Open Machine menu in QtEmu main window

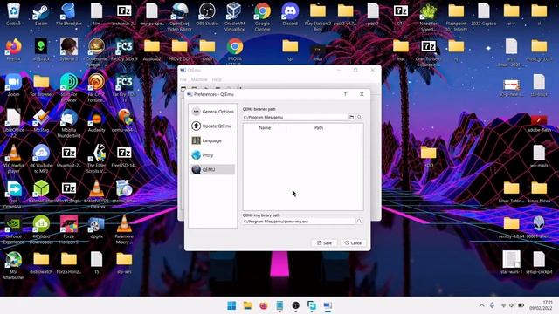199,79
